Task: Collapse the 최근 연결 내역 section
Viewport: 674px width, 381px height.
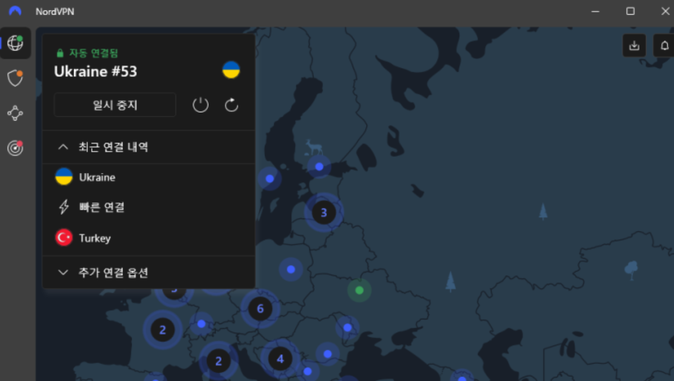Action: point(149,147)
